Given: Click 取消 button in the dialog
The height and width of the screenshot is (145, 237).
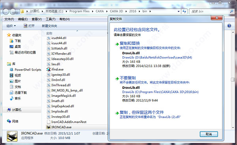Looking at the screenshot, I should coord(209,134).
